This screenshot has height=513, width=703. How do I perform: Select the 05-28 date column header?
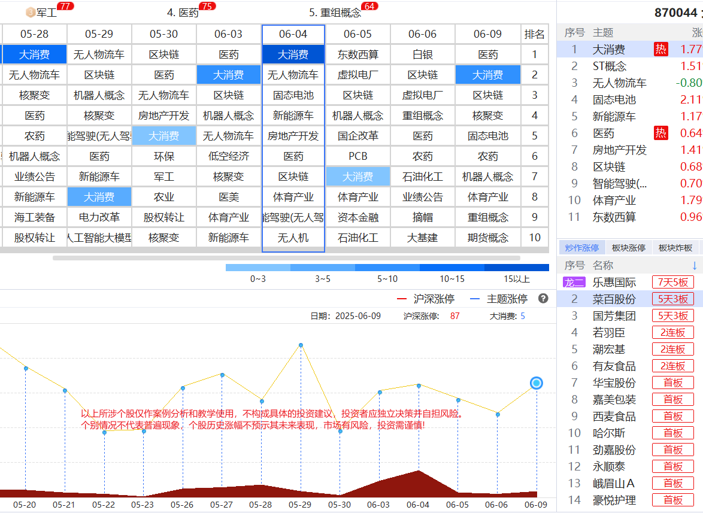pos(35,34)
